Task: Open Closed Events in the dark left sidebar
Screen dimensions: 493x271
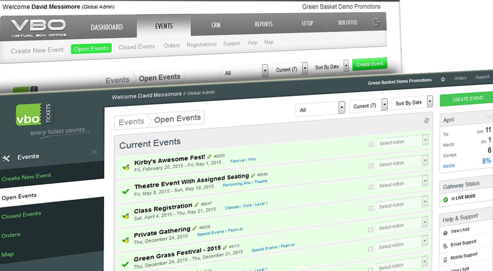Action: [x=21, y=215]
